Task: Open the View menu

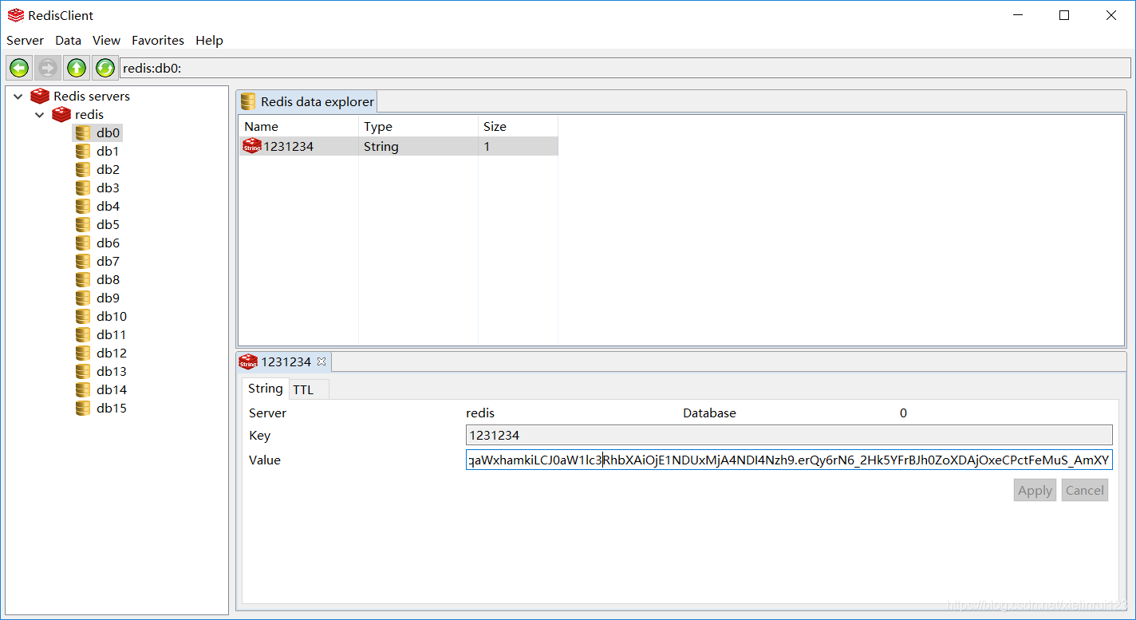Action: click(x=106, y=40)
